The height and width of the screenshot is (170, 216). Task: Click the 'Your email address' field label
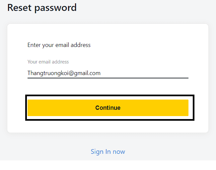pos(48,62)
